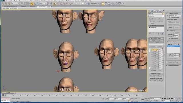This screenshot has height=103, width=183.
Task: Toggle Use Limits checkbox
Action: (x=174, y=32)
